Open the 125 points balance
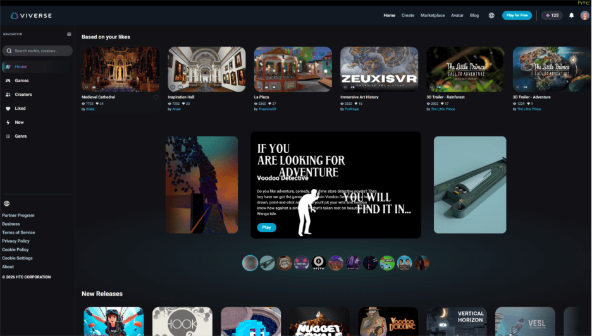Image resolution: width=592 pixels, height=336 pixels. (552, 15)
